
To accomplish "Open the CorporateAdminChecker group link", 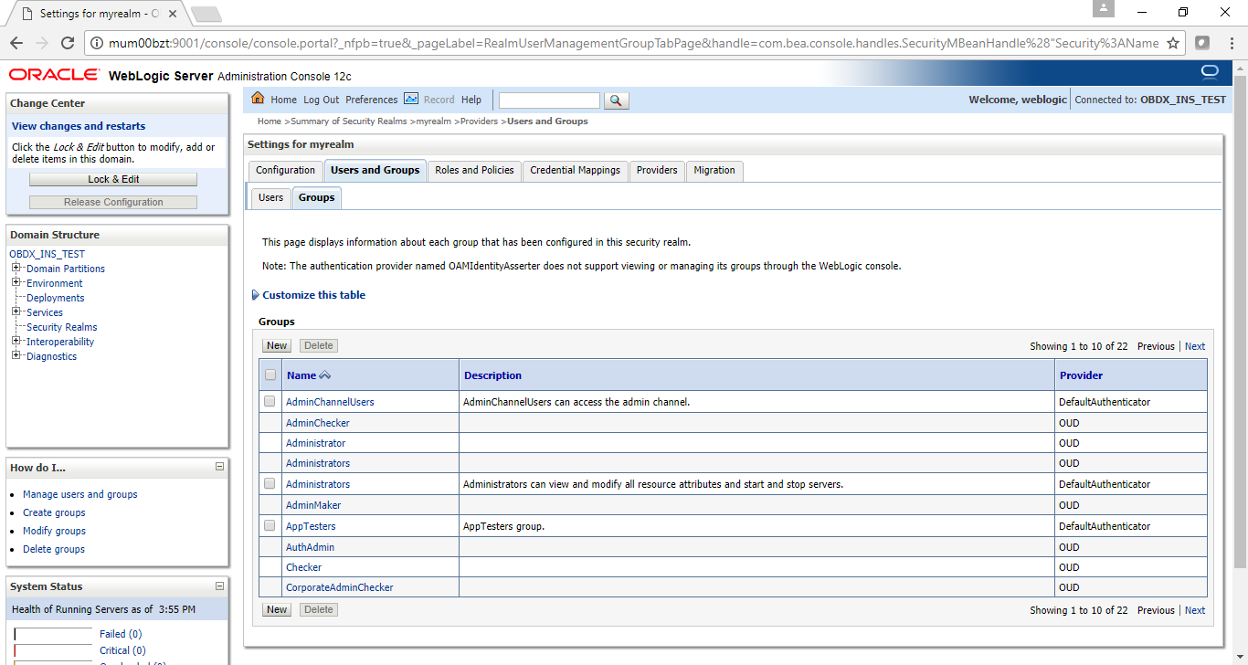I will pos(339,587).
